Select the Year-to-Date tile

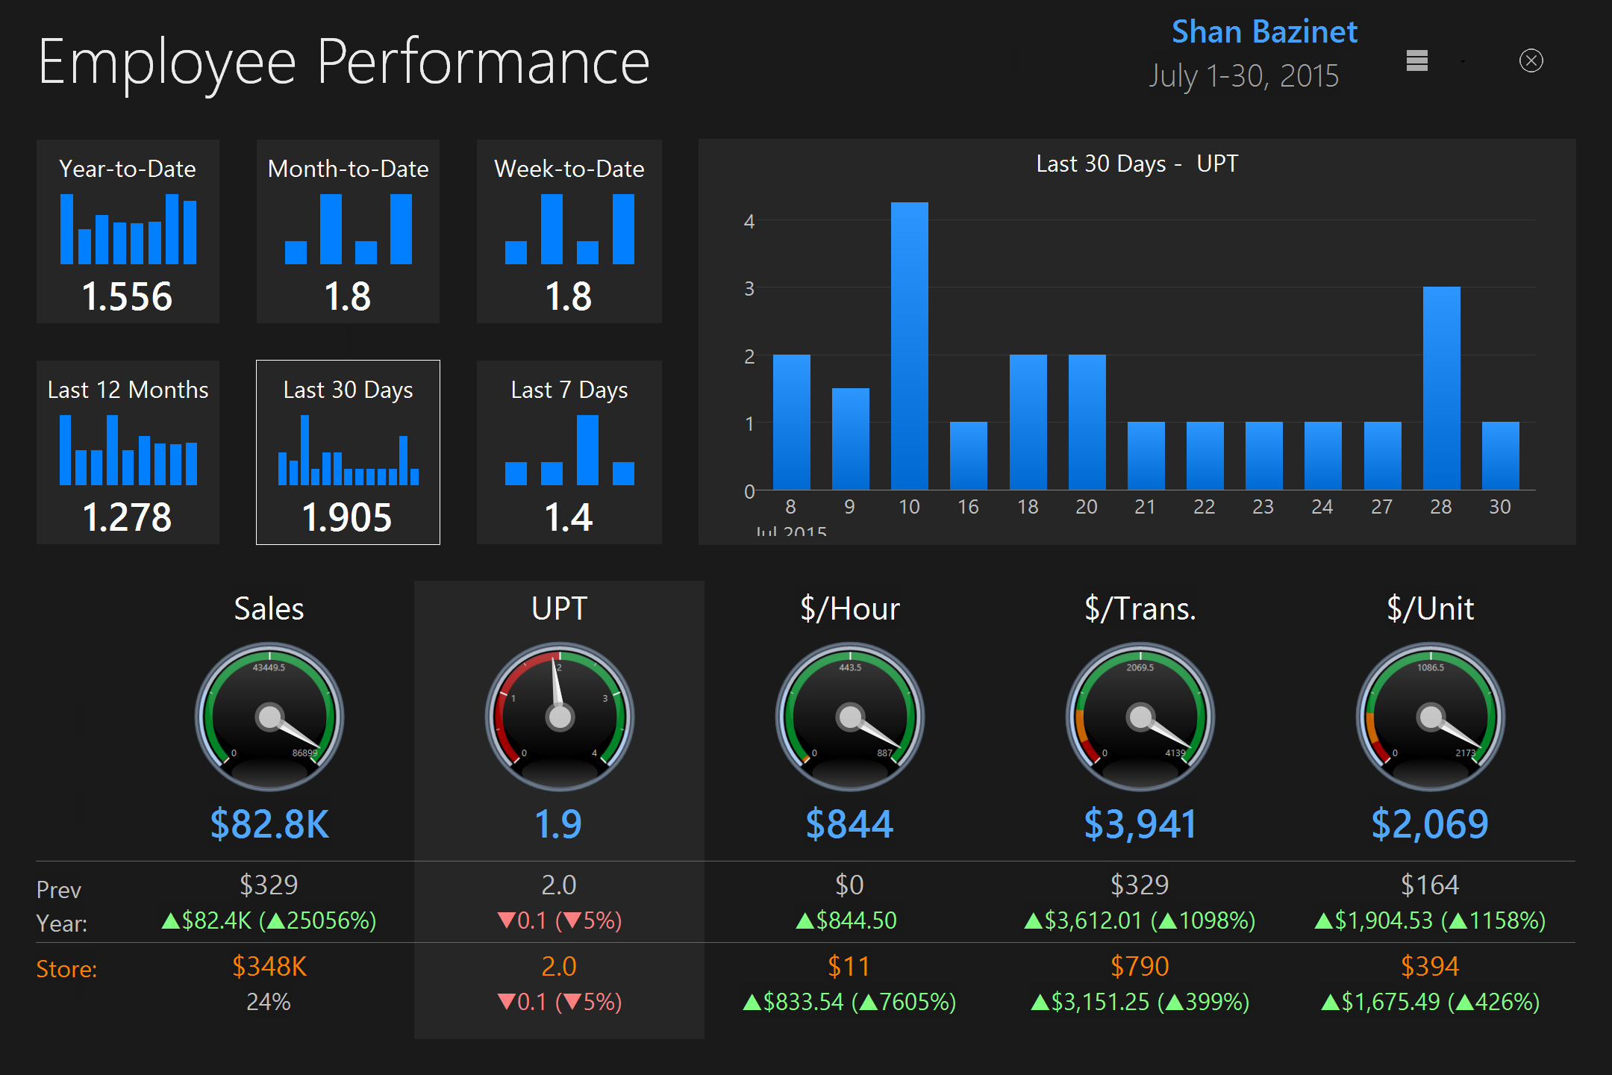click(x=128, y=231)
